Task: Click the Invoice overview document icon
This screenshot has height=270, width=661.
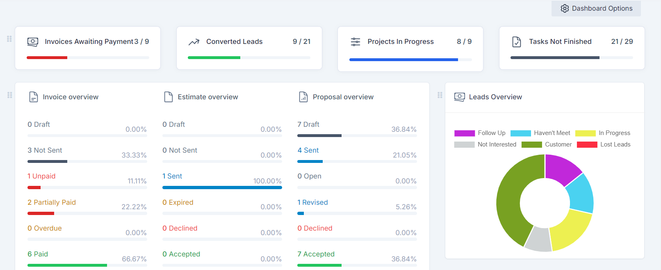Action: pyautogui.click(x=34, y=97)
